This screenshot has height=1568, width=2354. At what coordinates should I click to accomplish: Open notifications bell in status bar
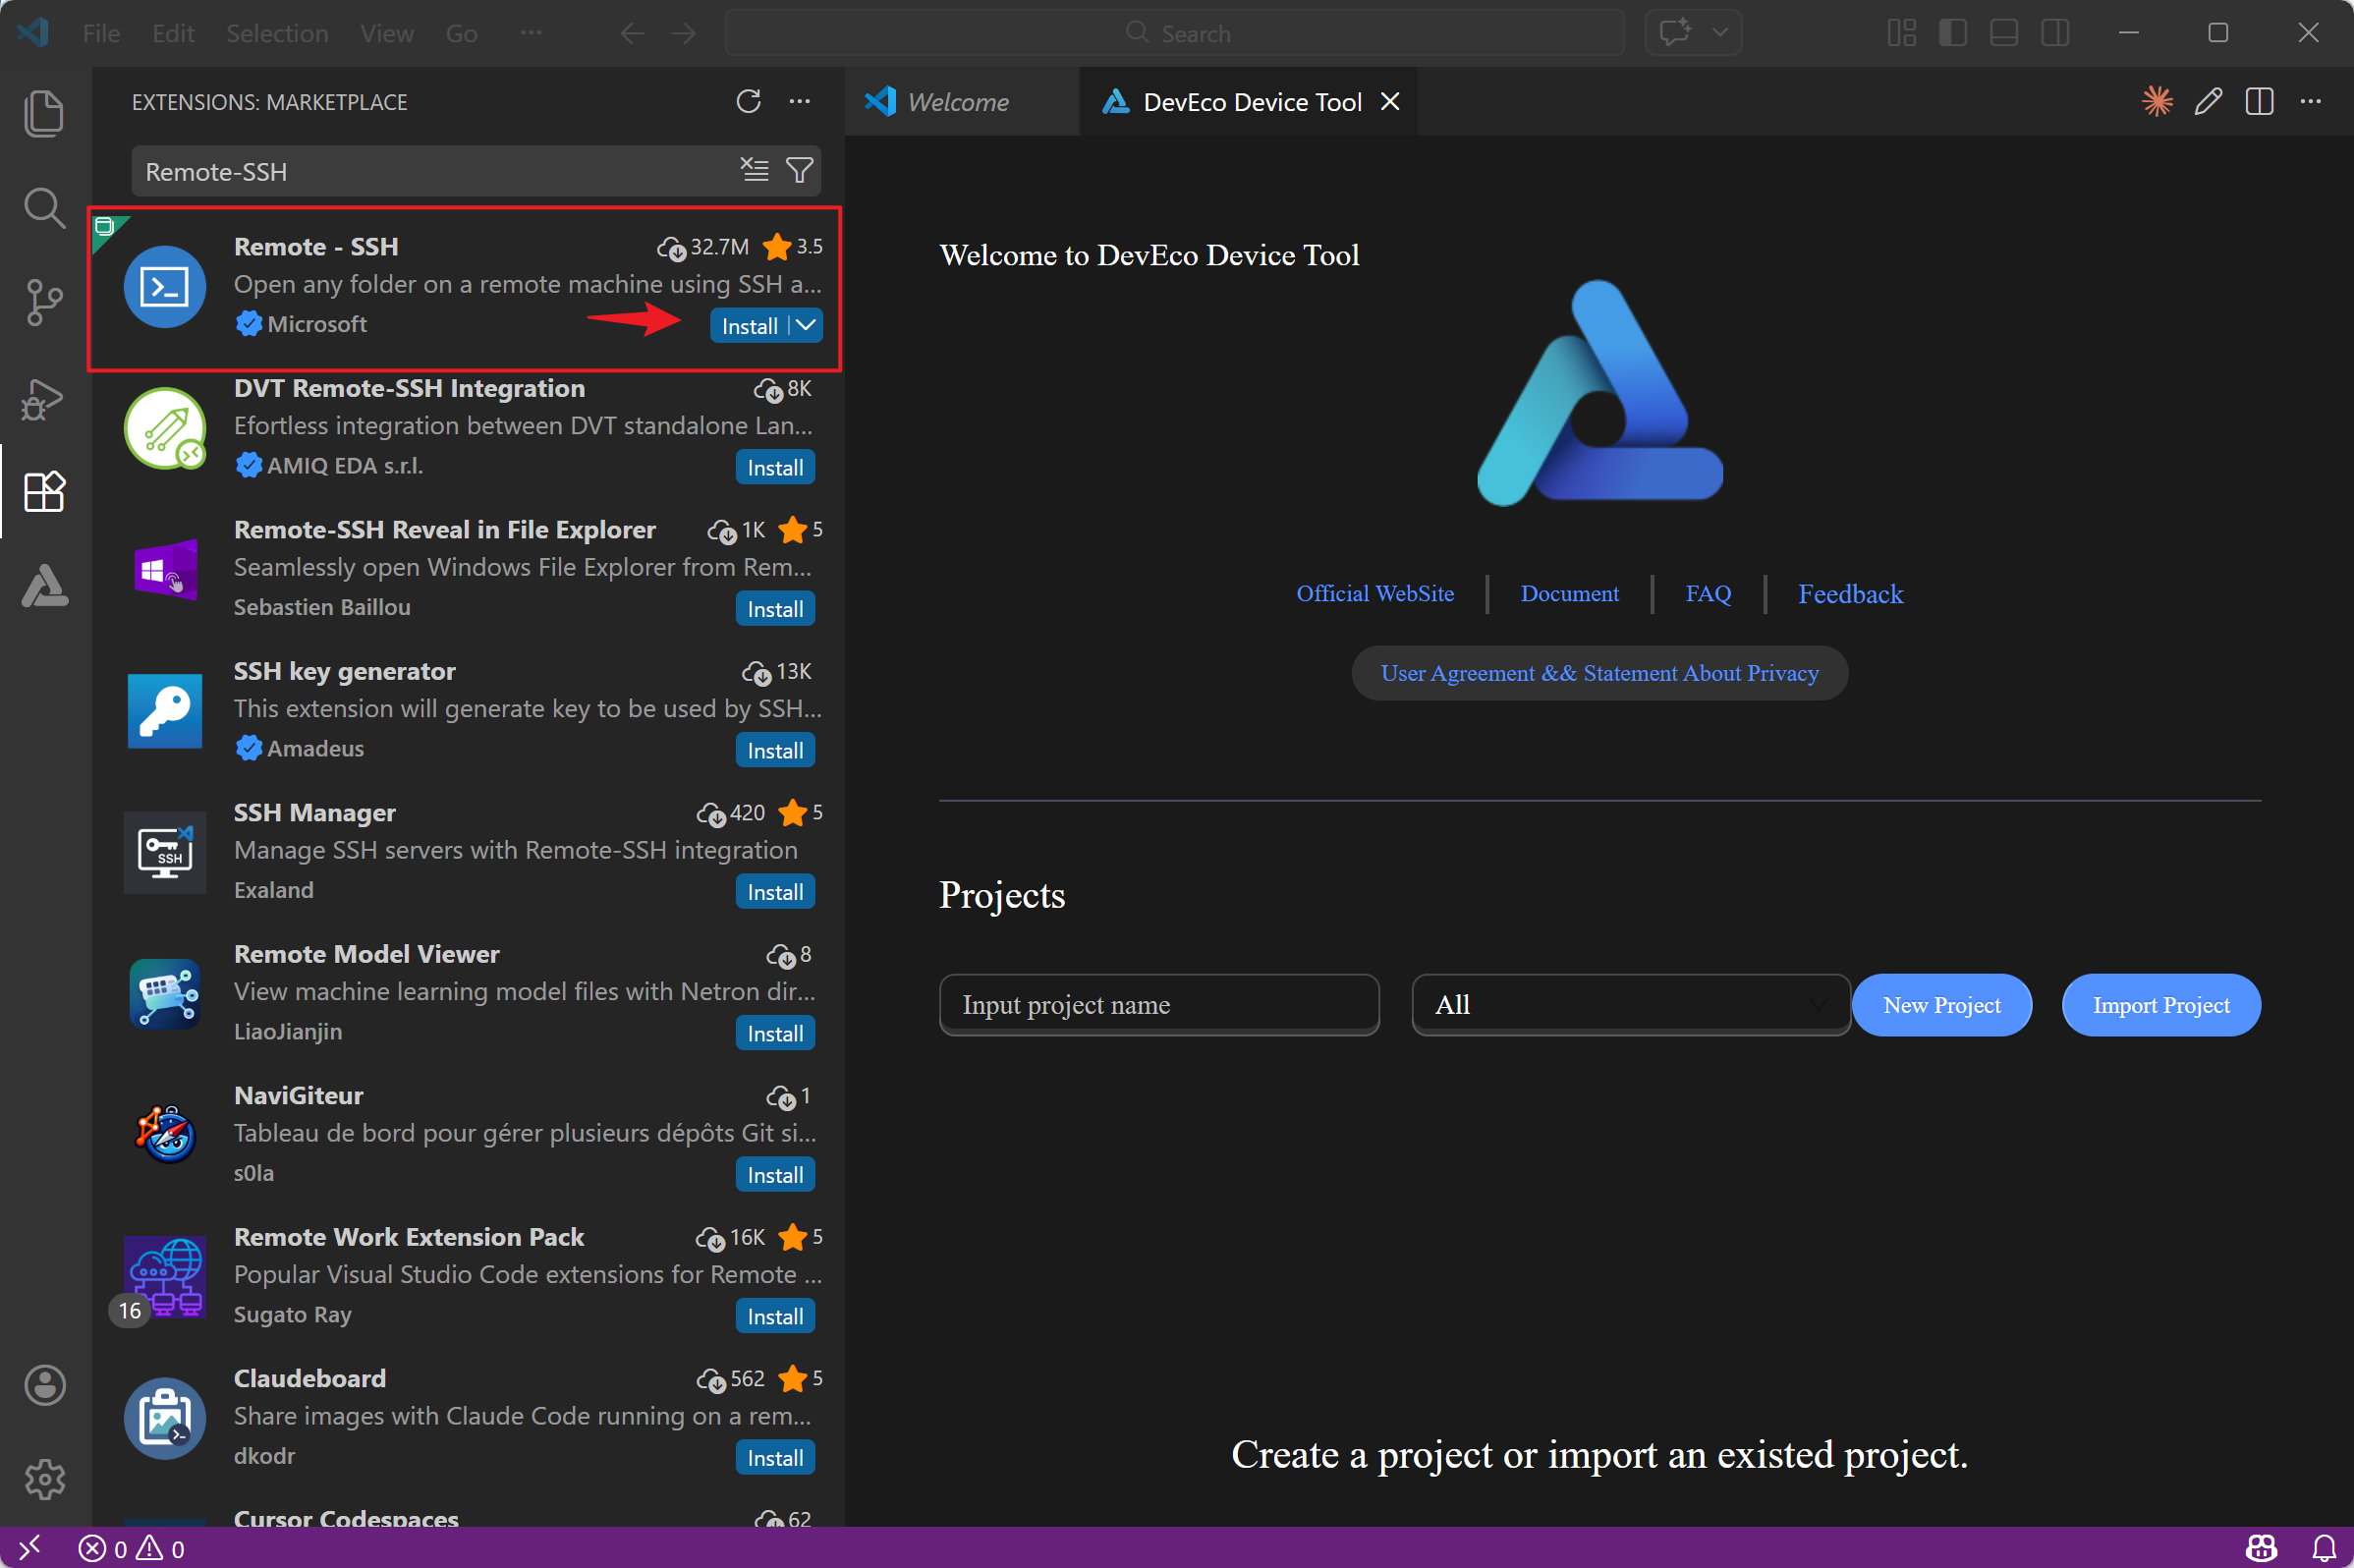click(x=2324, y=1548)
